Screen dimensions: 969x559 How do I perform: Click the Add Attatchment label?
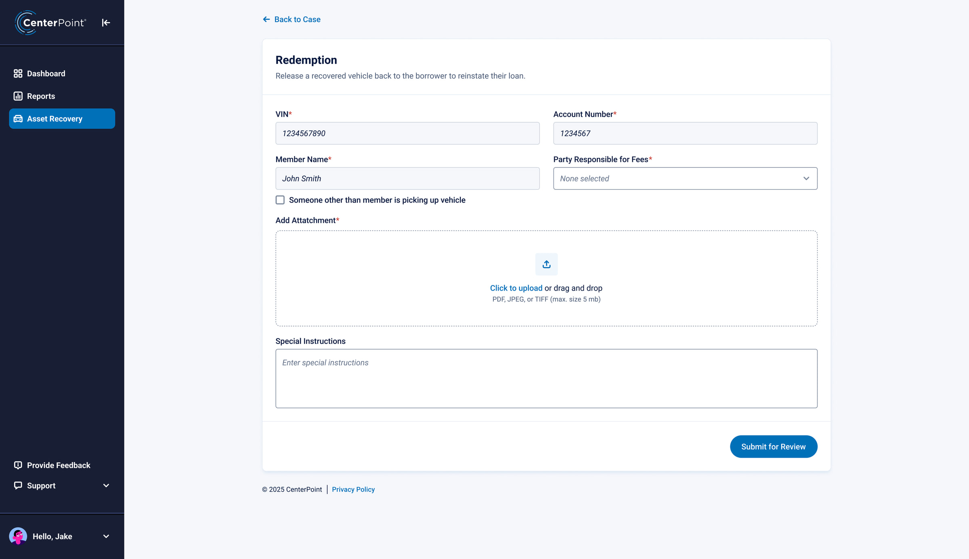[307, 220]
